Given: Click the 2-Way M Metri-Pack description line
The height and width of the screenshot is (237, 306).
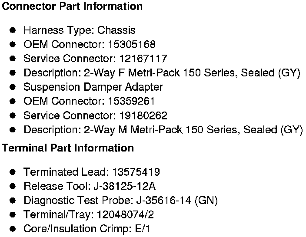Looking at the screenshot, I should pyautogui.click(x=163, y=130).
